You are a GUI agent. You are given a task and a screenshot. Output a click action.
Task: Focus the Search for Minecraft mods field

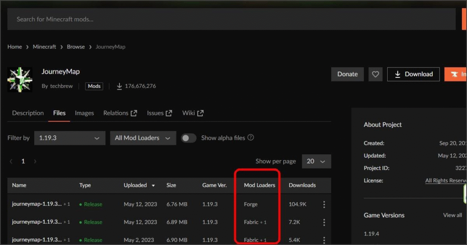tap(231, 19)
